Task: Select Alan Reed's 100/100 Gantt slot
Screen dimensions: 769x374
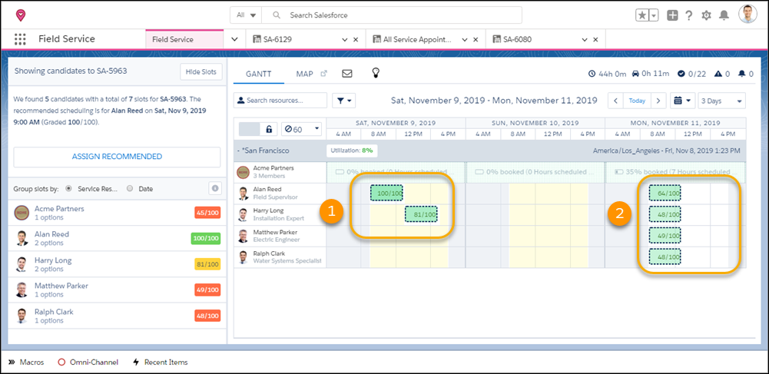Action: (x=386, y=193)
